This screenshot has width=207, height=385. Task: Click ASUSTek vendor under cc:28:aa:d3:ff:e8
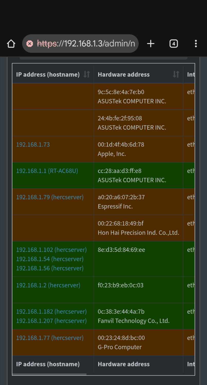coord(132,180)
